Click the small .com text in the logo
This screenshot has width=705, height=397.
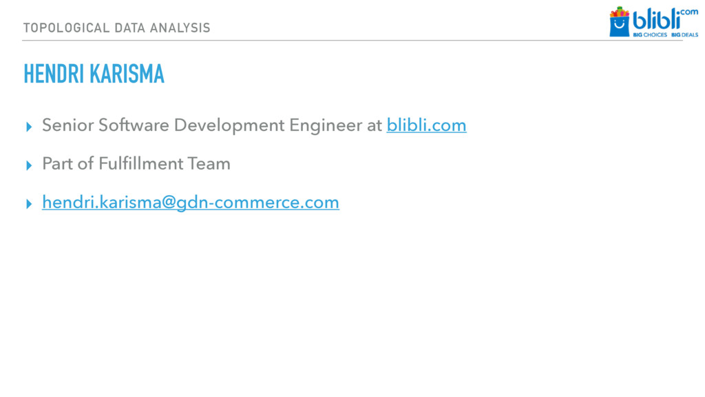point(688,12)
